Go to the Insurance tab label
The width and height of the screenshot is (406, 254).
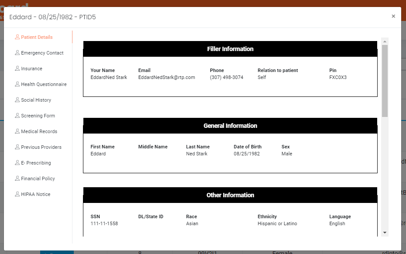[x=31, y=69]
